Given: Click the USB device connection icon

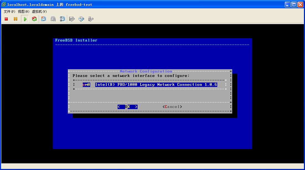Looking at the screenshot, I should tap(91, 19).
